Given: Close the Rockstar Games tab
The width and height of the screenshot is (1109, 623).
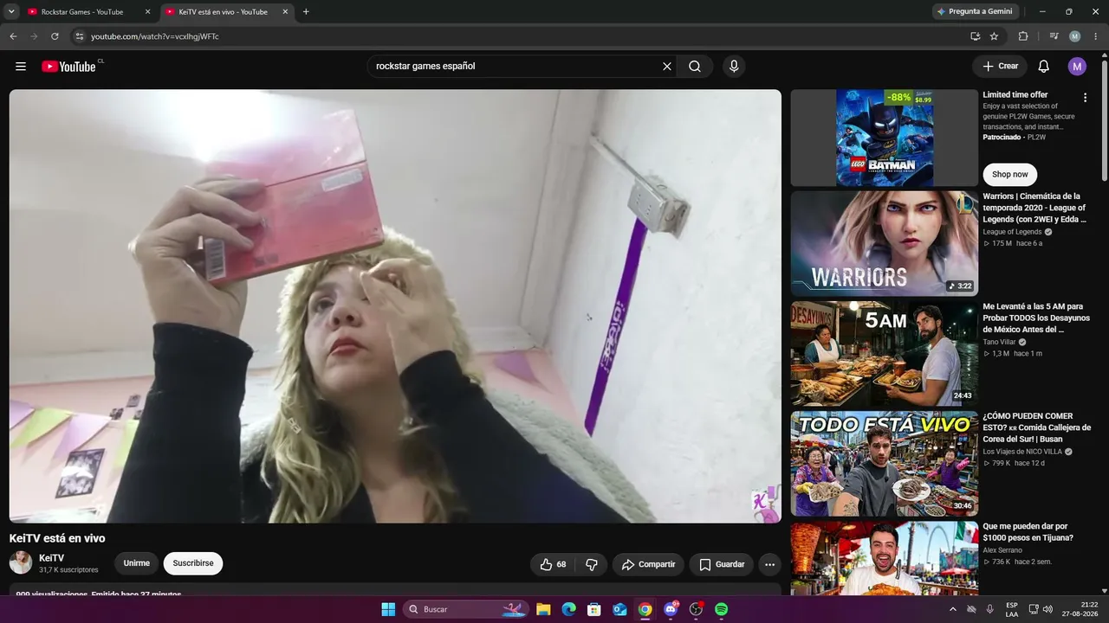Looking at the screenshot, I should point(147,12).
